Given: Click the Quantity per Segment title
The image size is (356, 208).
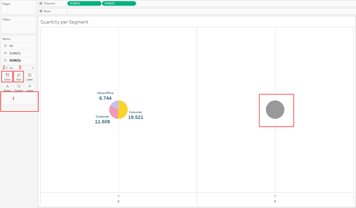Looking at the screenshot, I should point(64,22).
